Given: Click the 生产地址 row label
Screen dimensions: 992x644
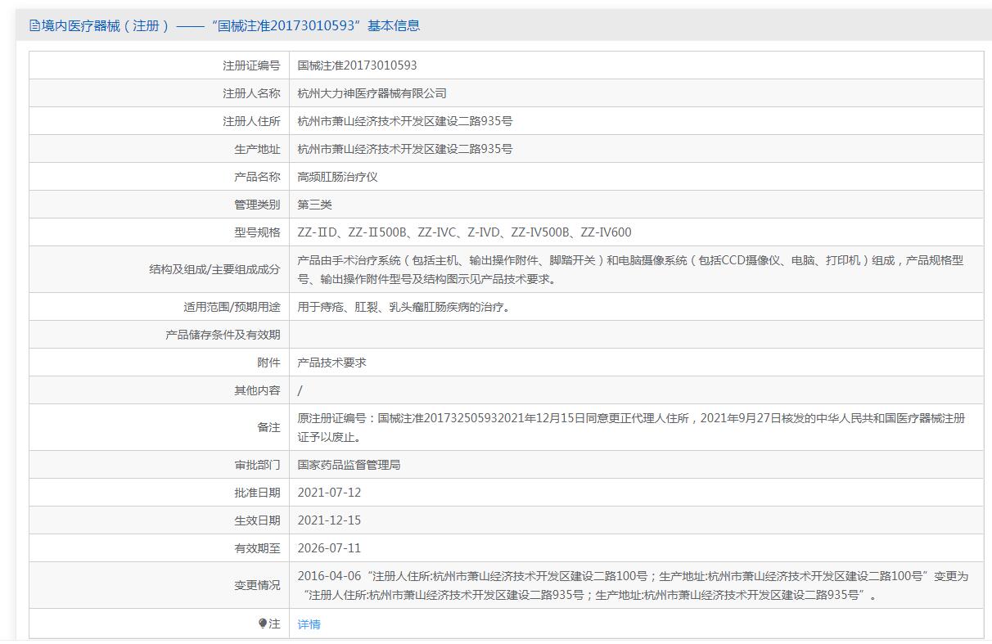Looking at the screenshot, I should [x=257, y=149].
